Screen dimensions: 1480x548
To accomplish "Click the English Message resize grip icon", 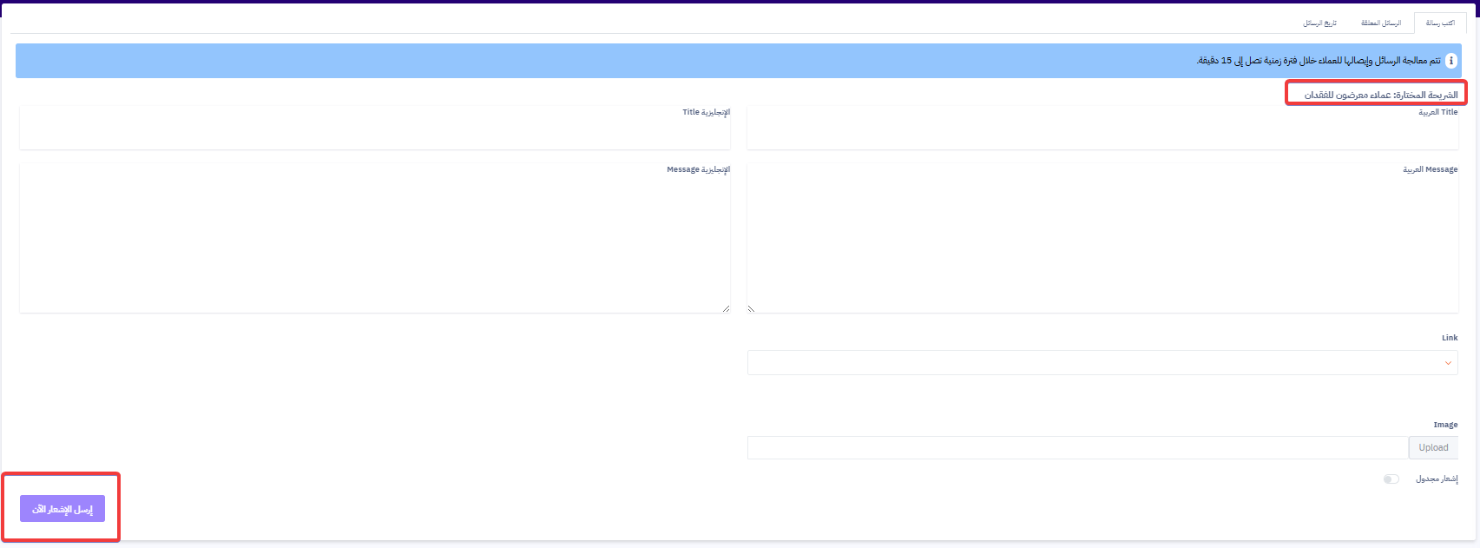I will pyautogui.click(x=726, y=308).
